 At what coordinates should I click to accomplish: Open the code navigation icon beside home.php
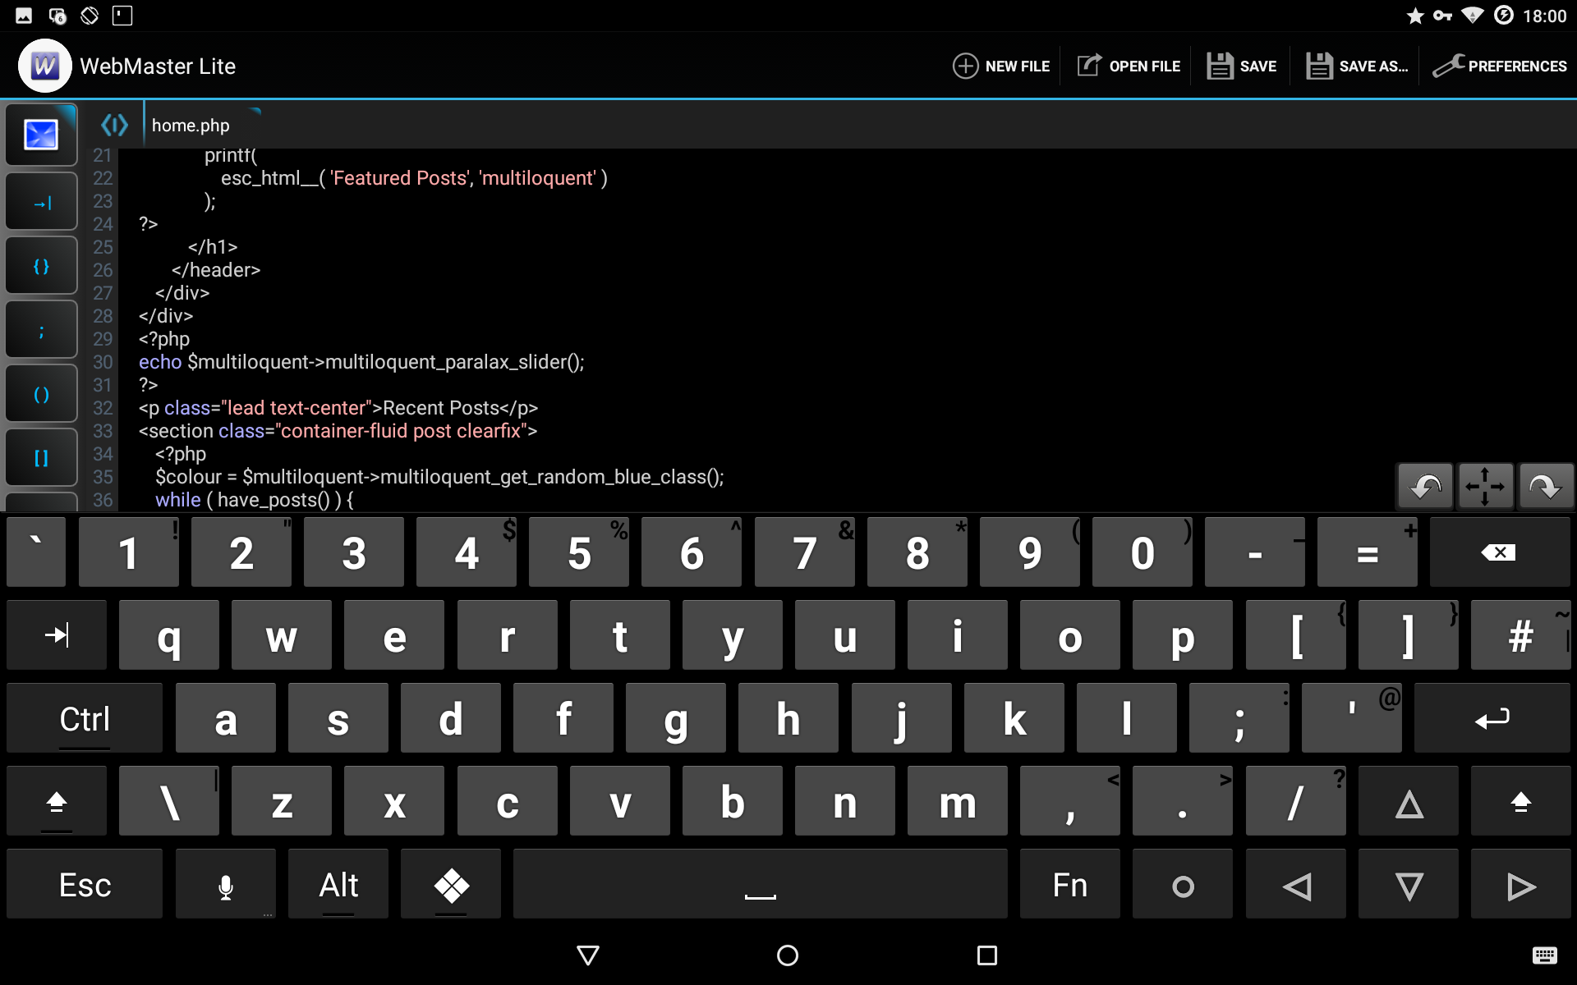[114, 125]
